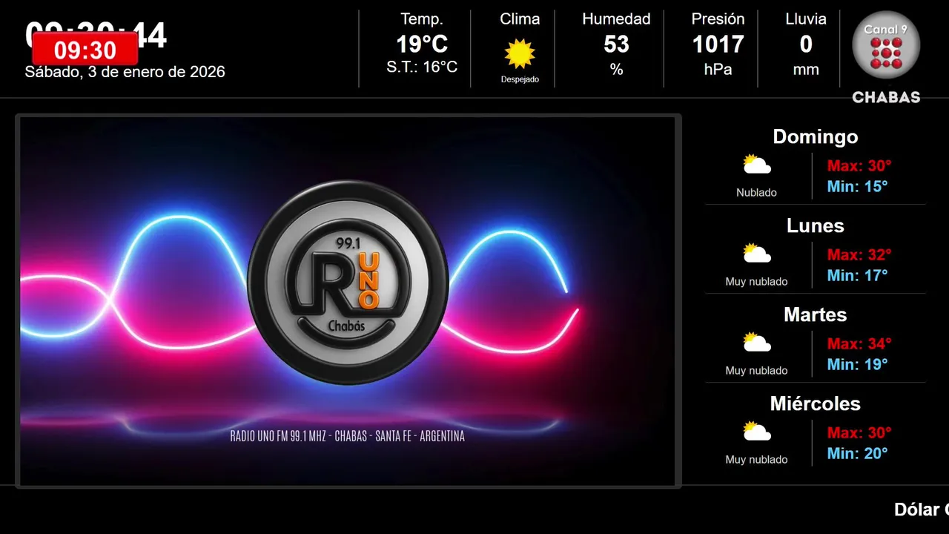Click Miércoles' partly cloudy forecast icon
Screen dimensions: 949x534
point(757,432)
